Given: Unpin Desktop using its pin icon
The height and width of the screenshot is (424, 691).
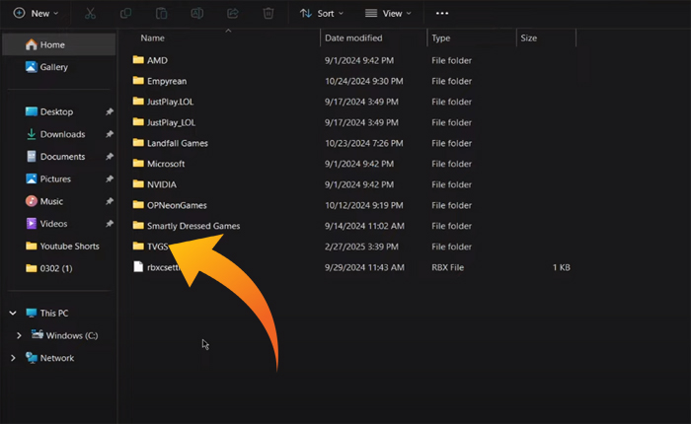Looking at the screenshot, I should [109, 112].
